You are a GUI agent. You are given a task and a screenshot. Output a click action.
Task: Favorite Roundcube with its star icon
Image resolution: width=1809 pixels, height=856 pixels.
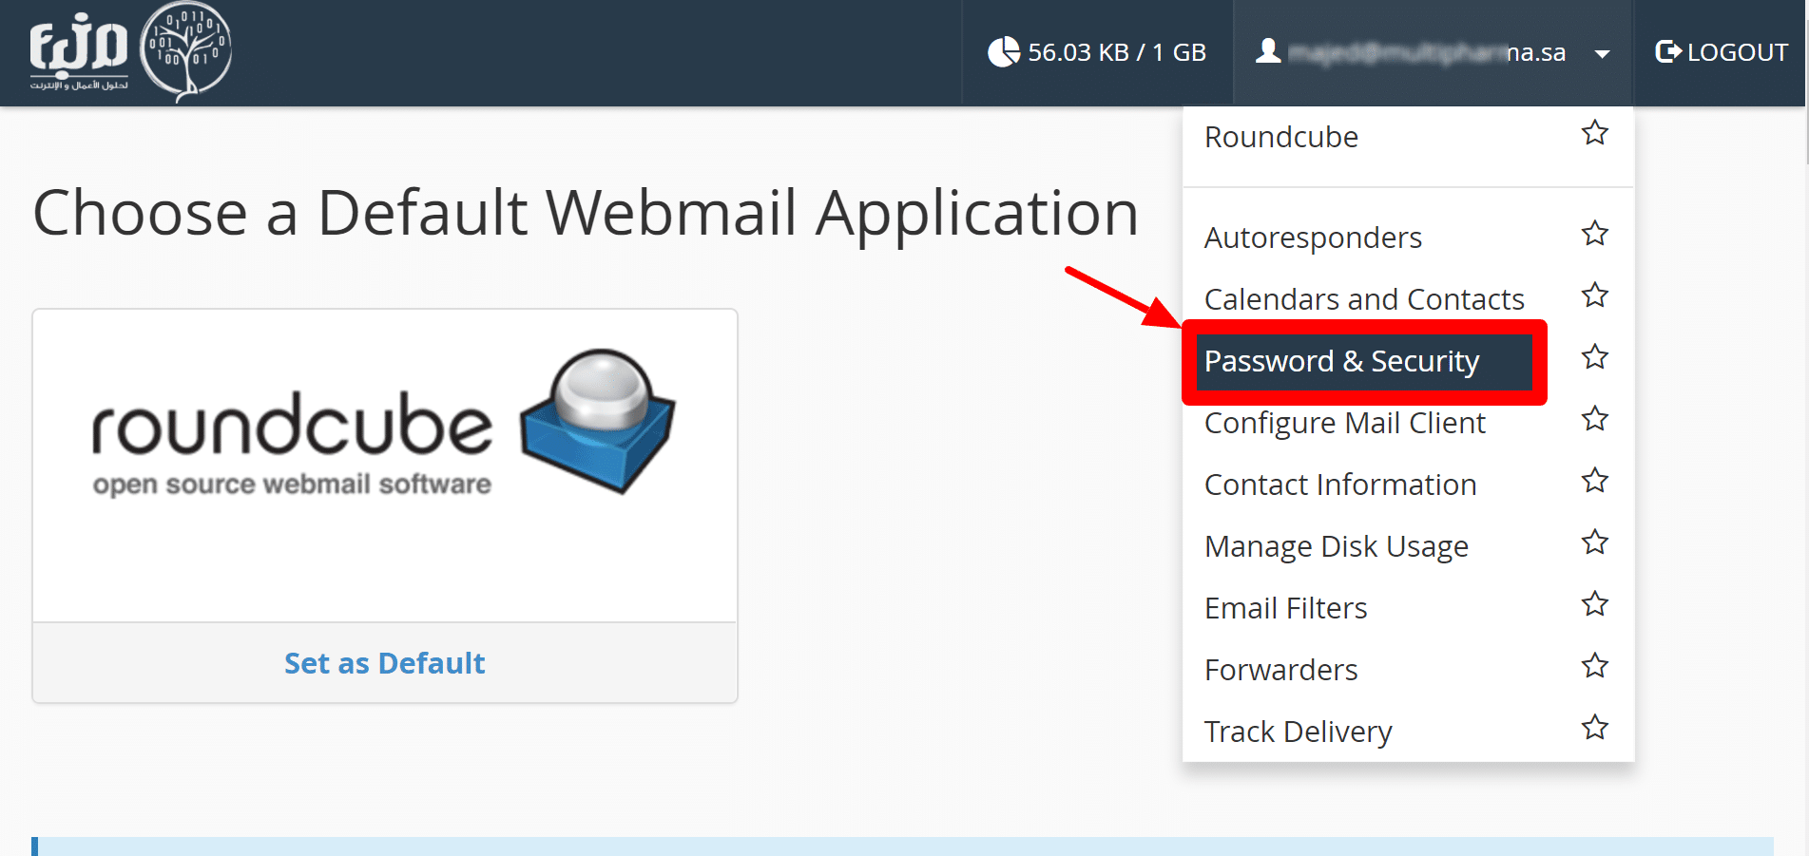(x=1594, y=133)
